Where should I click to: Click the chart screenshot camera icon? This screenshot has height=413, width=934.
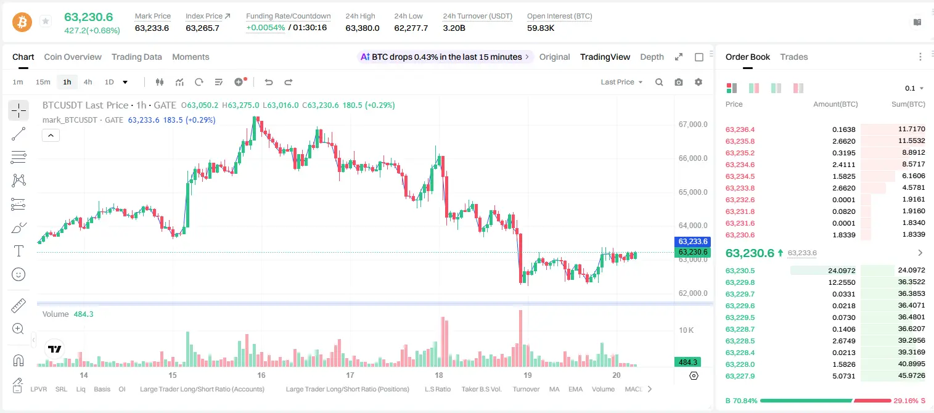[x=679, y=82]
